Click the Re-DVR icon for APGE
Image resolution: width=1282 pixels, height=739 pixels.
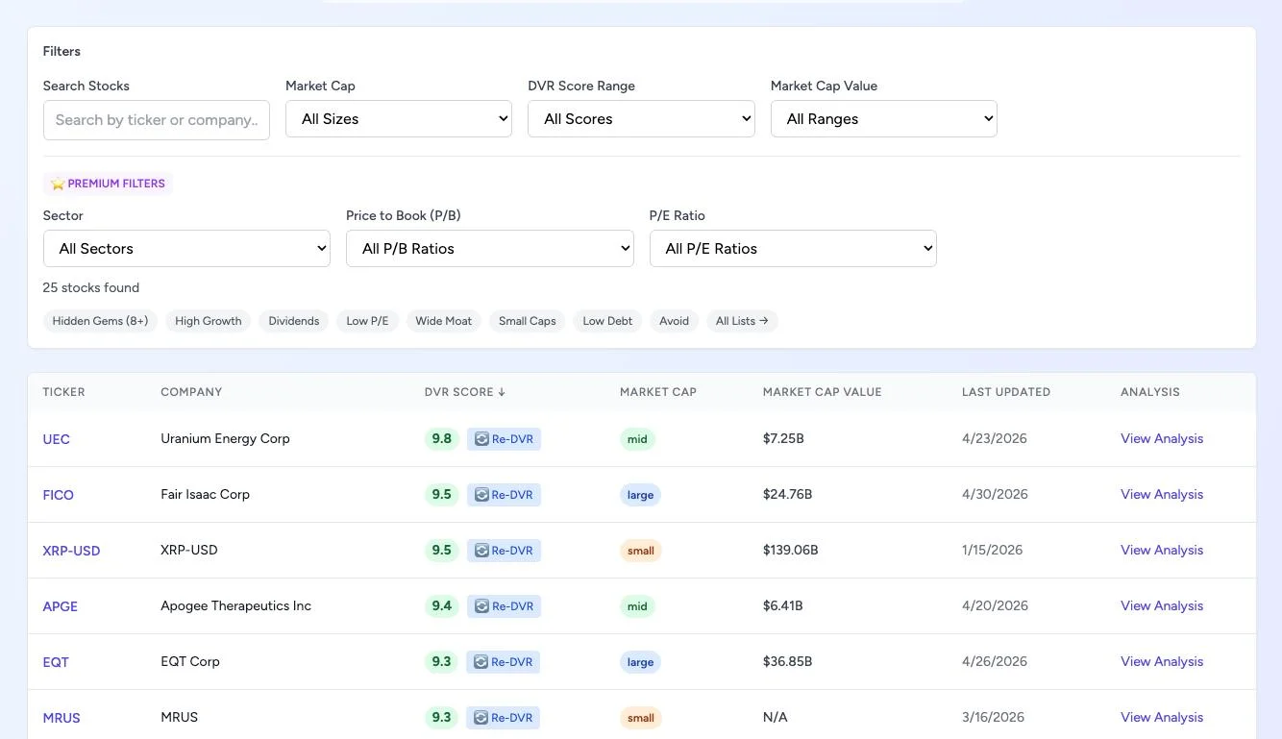481,606
